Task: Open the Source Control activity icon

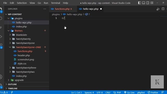Action: click(x=1, y=27)
